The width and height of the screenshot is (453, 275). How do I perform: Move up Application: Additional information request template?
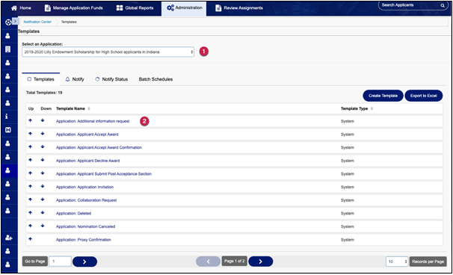pyautogui.click(x=31, y=120)
